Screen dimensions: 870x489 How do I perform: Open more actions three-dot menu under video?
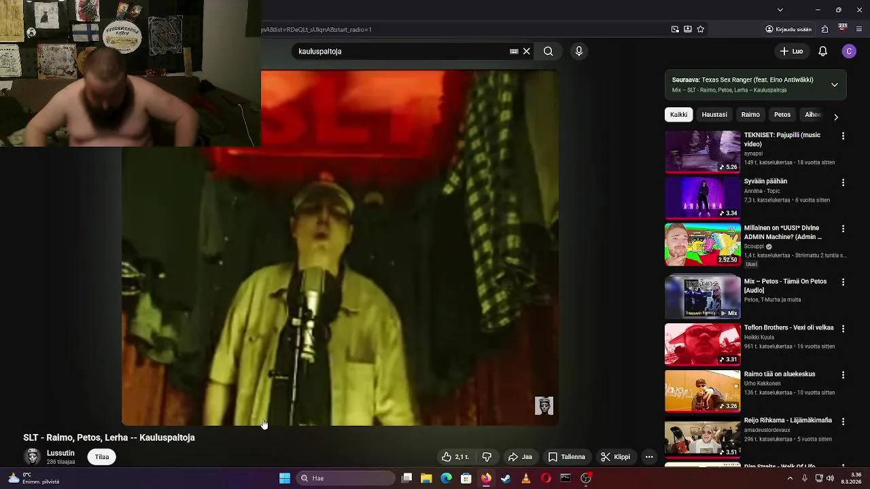tap(649, 457)
